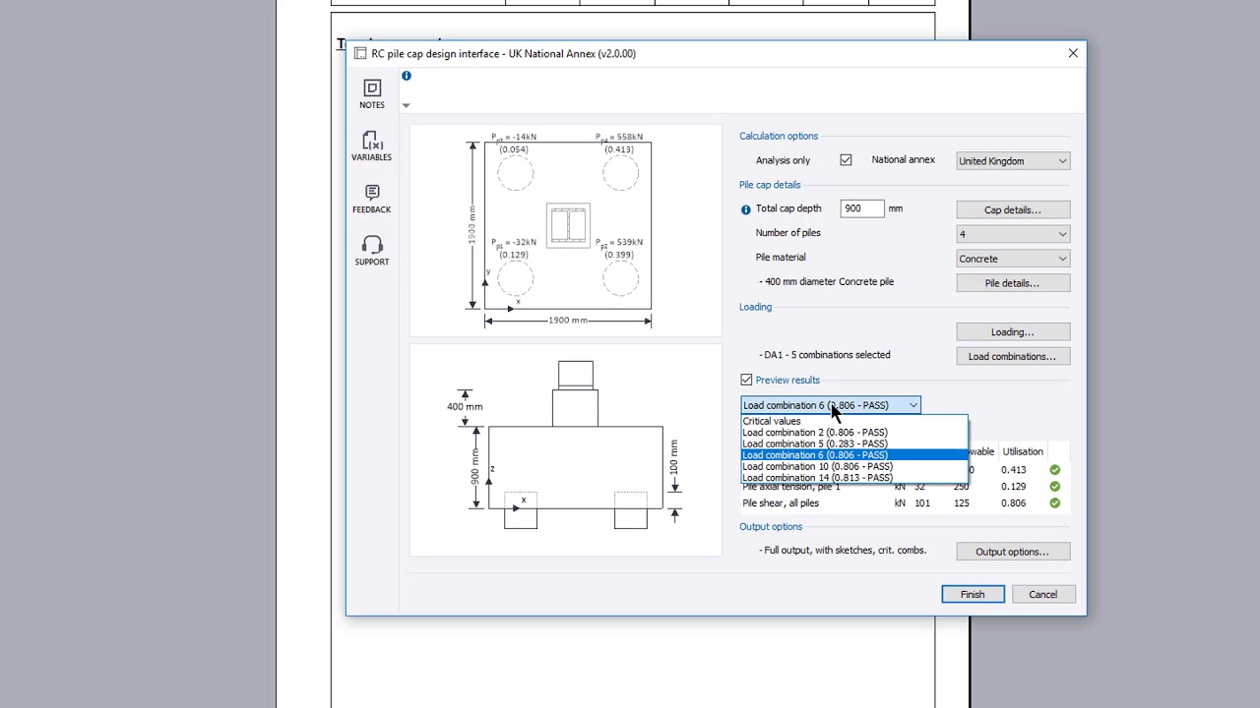Click the blue info icon above the sketches
Viewport: 1260px width, 708px height.
click(x=406, y=76)
